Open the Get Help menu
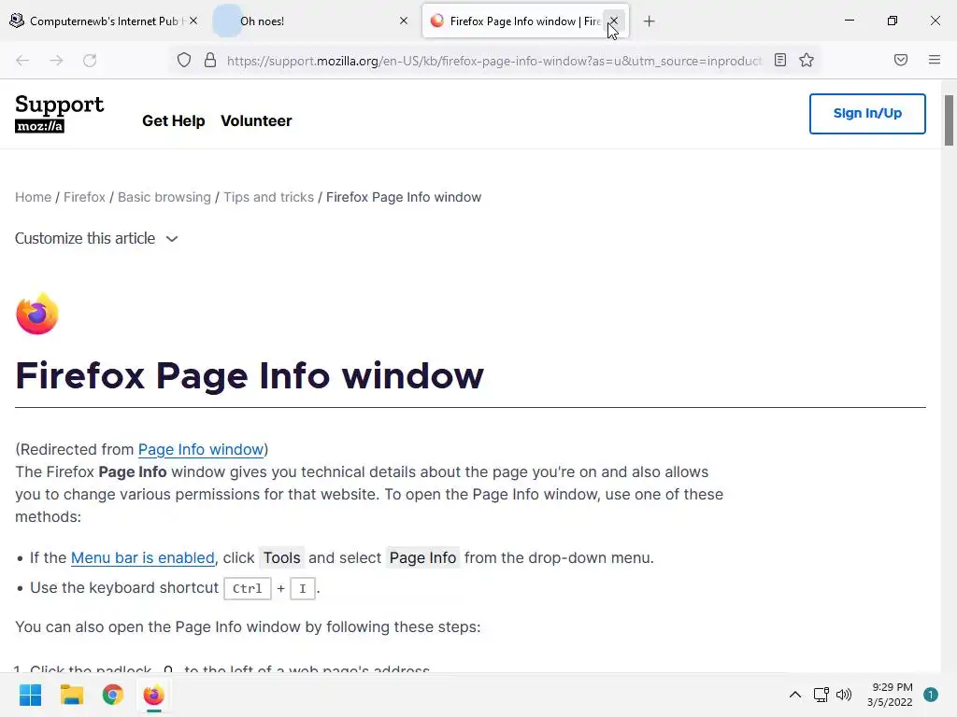The height and width of the screenshot is (717, 957). (173, 120)
